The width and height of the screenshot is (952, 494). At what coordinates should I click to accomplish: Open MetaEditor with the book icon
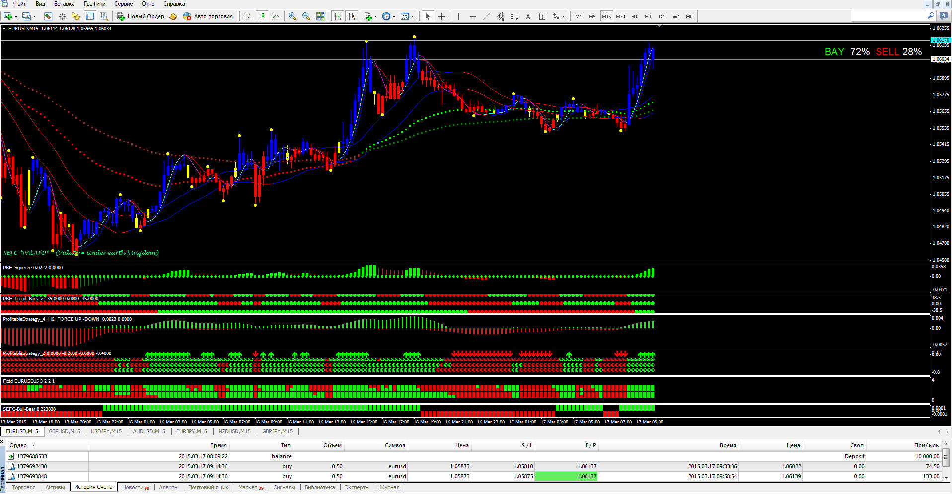point(173,16)
